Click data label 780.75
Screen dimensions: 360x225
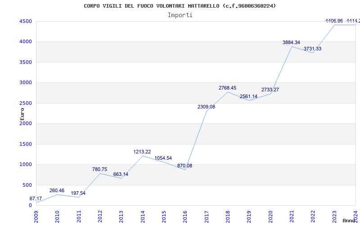coord(99,170)
